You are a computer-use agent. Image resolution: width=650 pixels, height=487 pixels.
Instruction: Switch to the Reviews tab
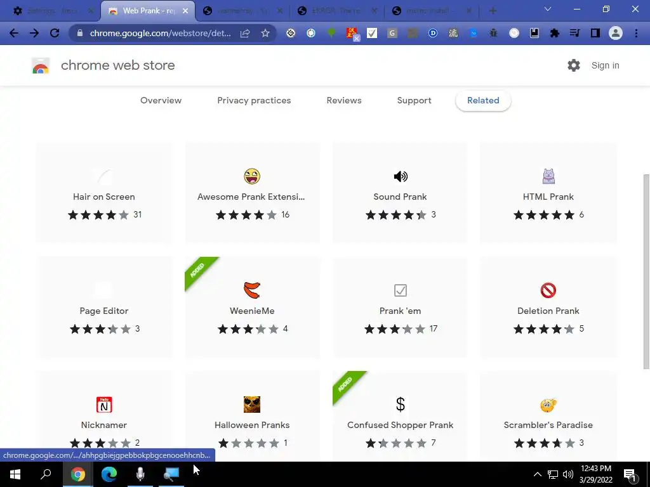[344, 100]
